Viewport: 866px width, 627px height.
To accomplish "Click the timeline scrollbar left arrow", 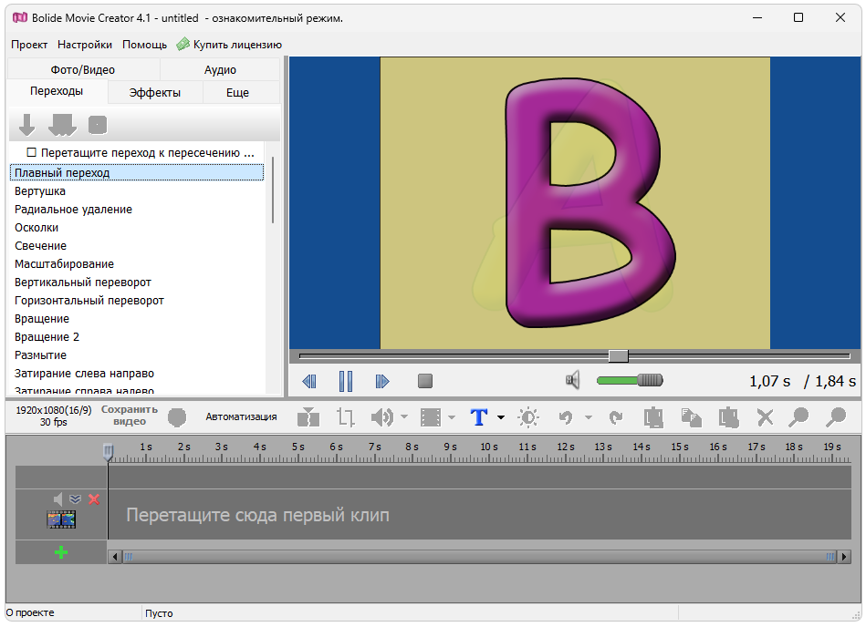I will click(x=115, y=557).
